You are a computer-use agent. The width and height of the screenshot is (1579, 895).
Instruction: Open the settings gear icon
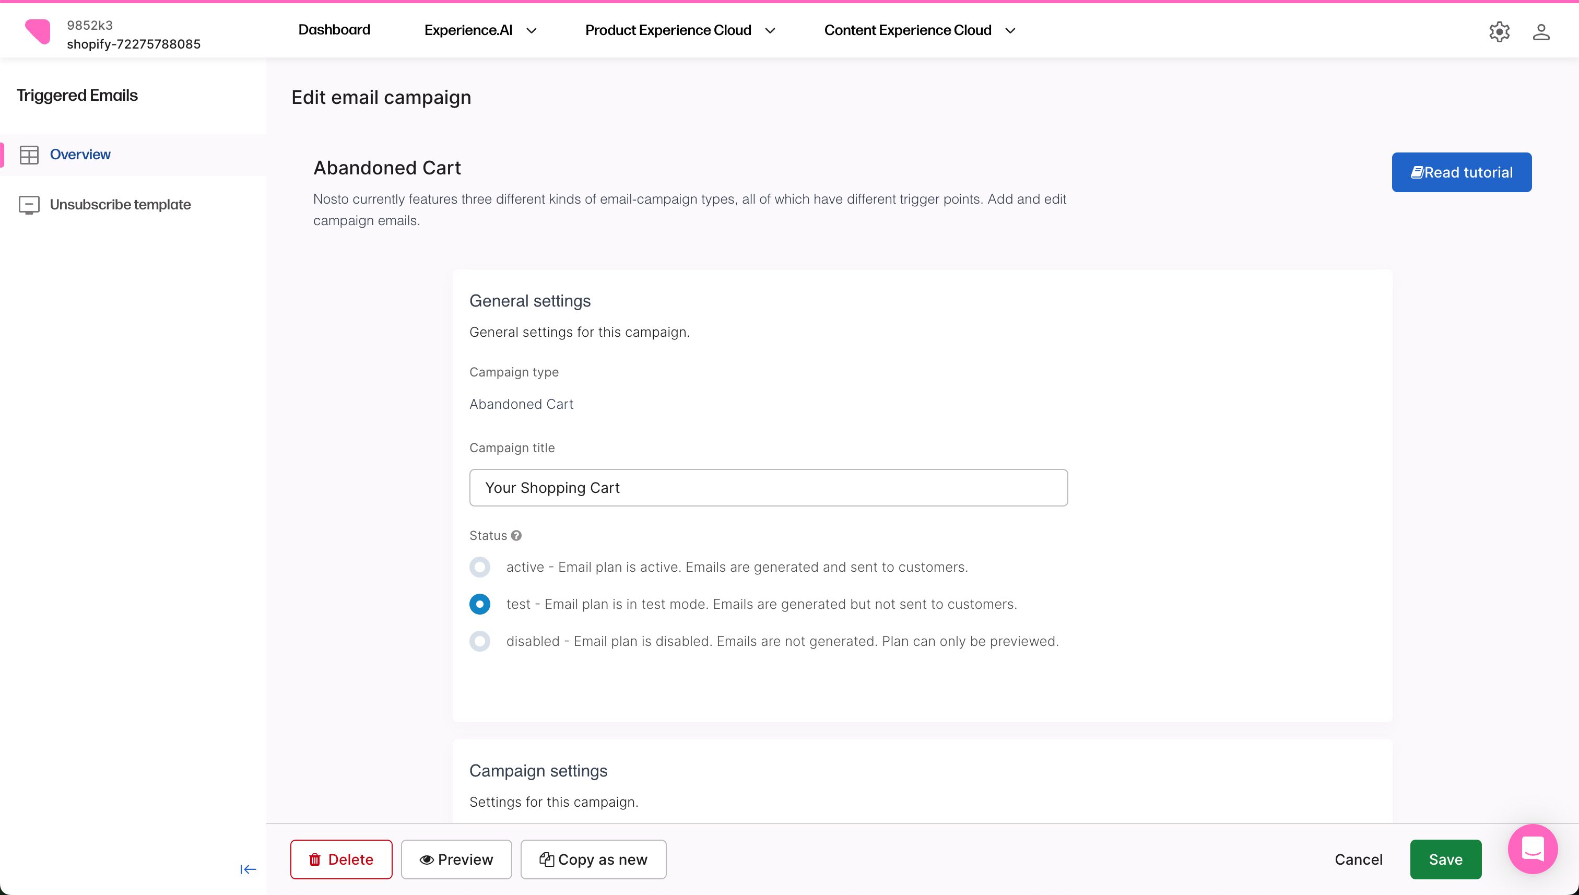pos(1499,31)
